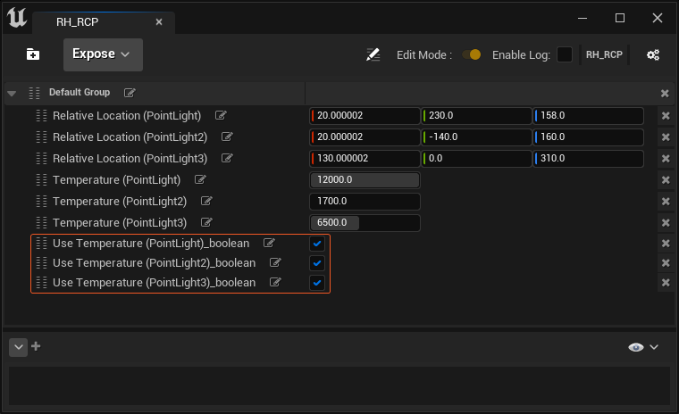The height and width of the screenshot is (414, 679).
Task: Open the Expose dropdown menu
Action: click(102, 54)
